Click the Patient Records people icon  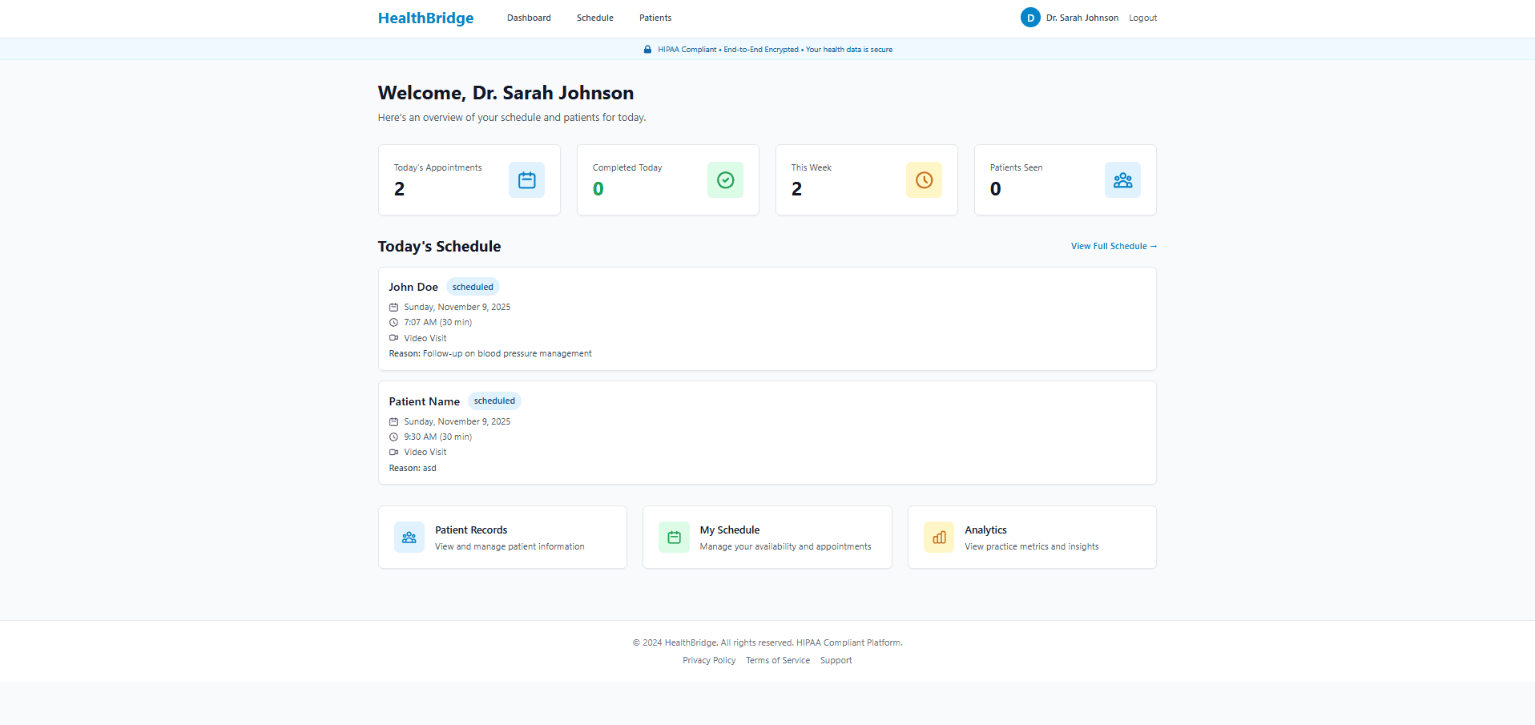click(409, 537)
